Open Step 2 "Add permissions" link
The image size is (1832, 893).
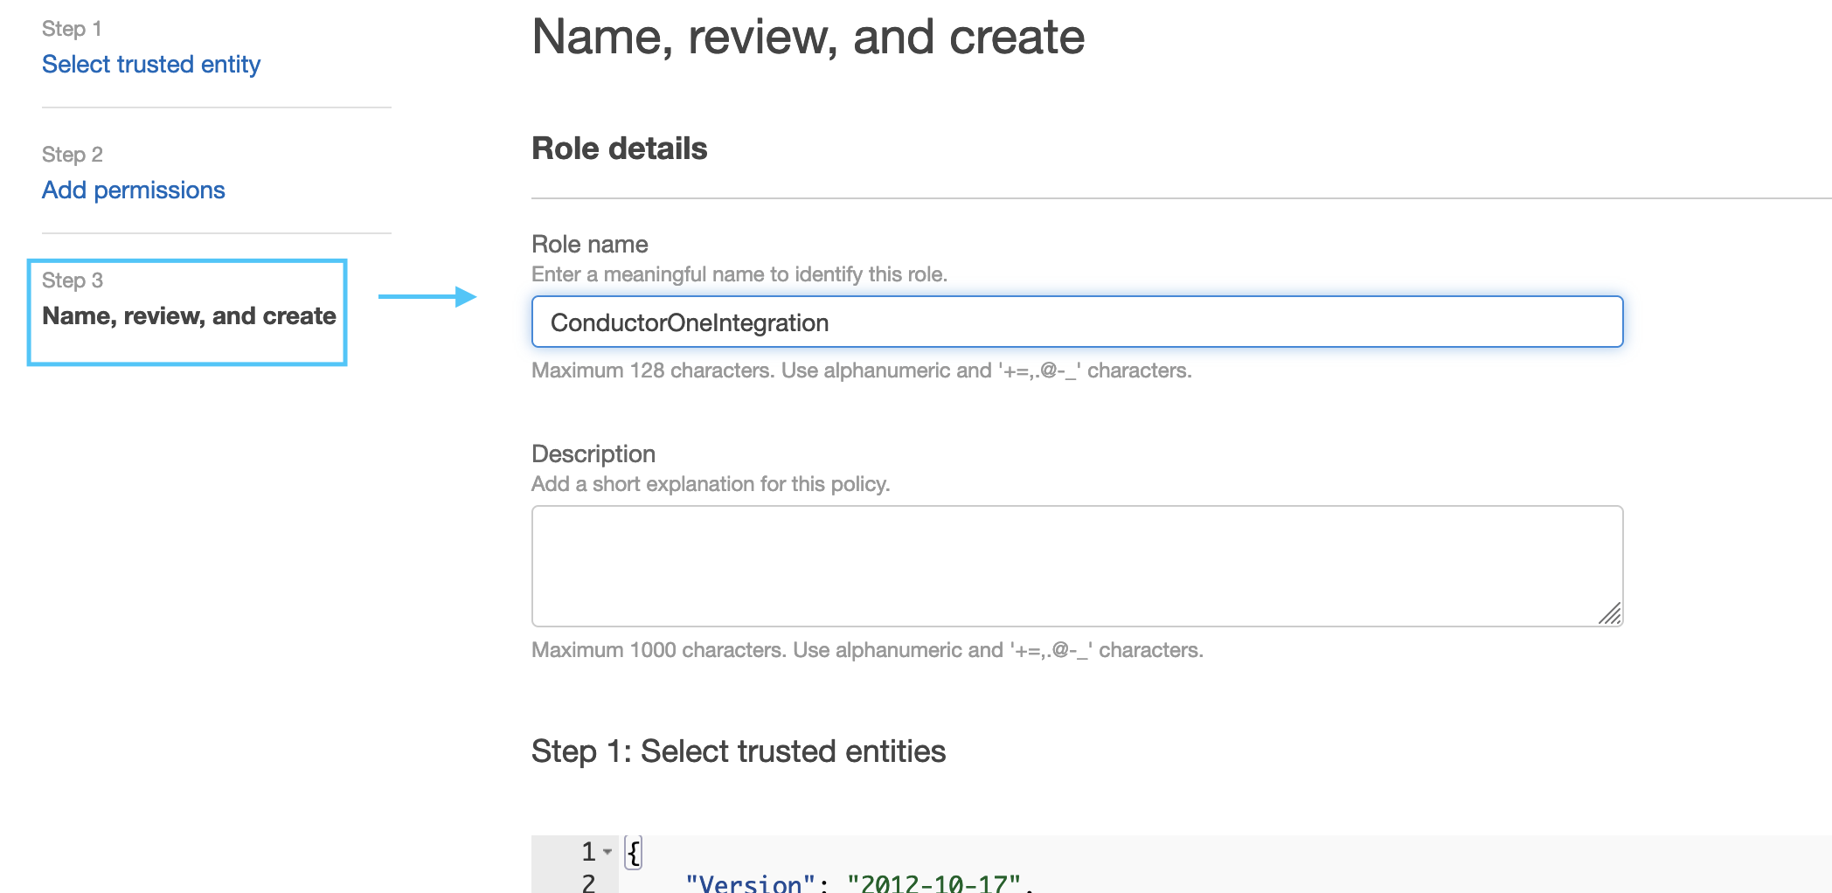pyautogui.click(x=133, y=190)
